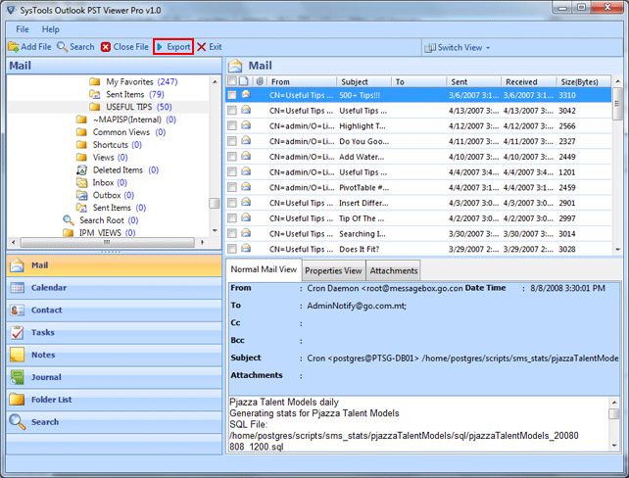Click the Search magnifier in the toolbar
629x478 pixels.
[62, 47]
